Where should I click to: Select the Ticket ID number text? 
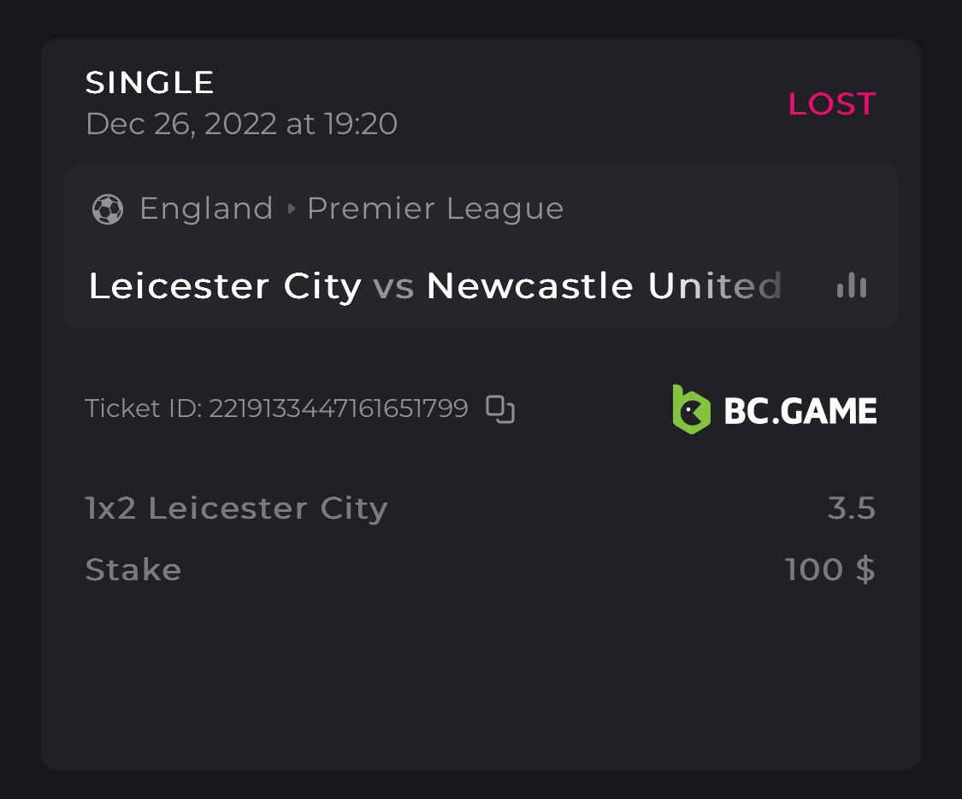click(339, 408)
